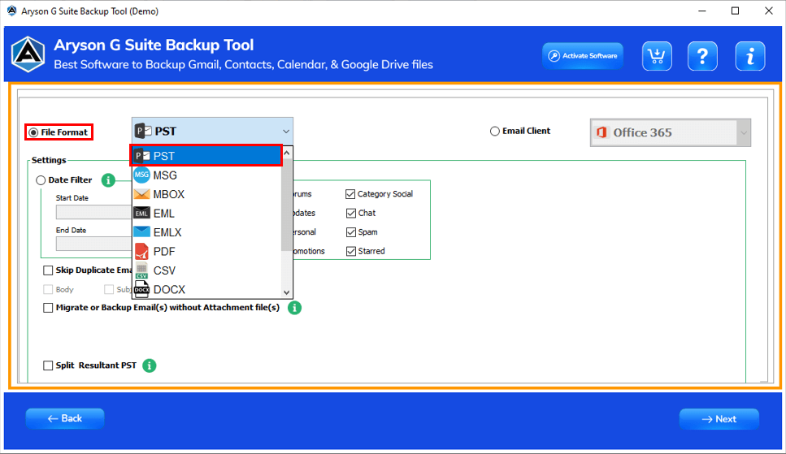This screenshot has height=454, width=786.
Task: Click info icon beside without Attachment option
Action: coord(295,308)
